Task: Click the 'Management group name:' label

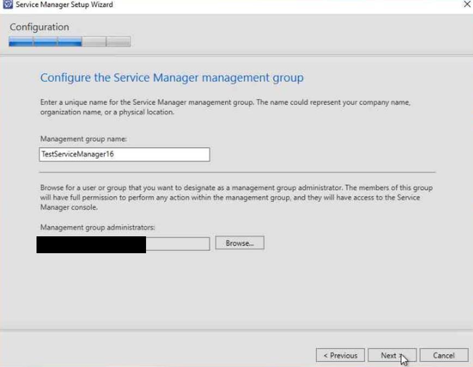Action: [83, 139]
